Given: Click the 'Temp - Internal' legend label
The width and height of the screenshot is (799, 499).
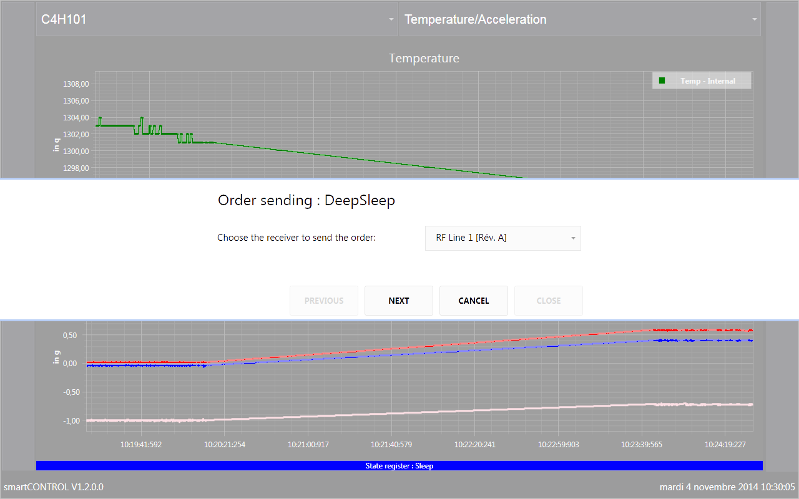Looking at the screenshot, I should point(708,81).
